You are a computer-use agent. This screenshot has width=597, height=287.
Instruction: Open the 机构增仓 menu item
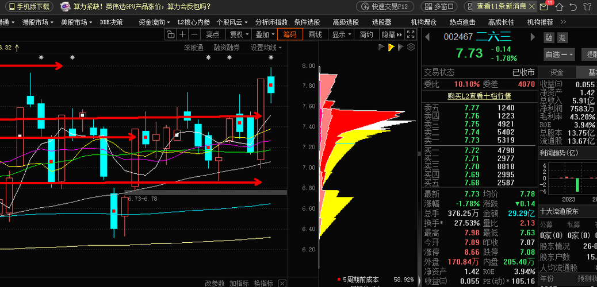point(423,22)
